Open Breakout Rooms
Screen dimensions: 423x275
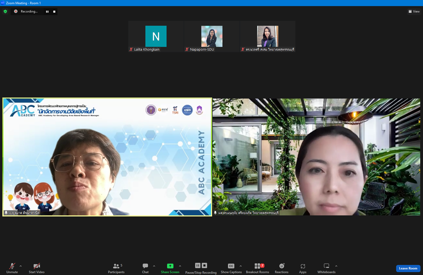(257, 267)
